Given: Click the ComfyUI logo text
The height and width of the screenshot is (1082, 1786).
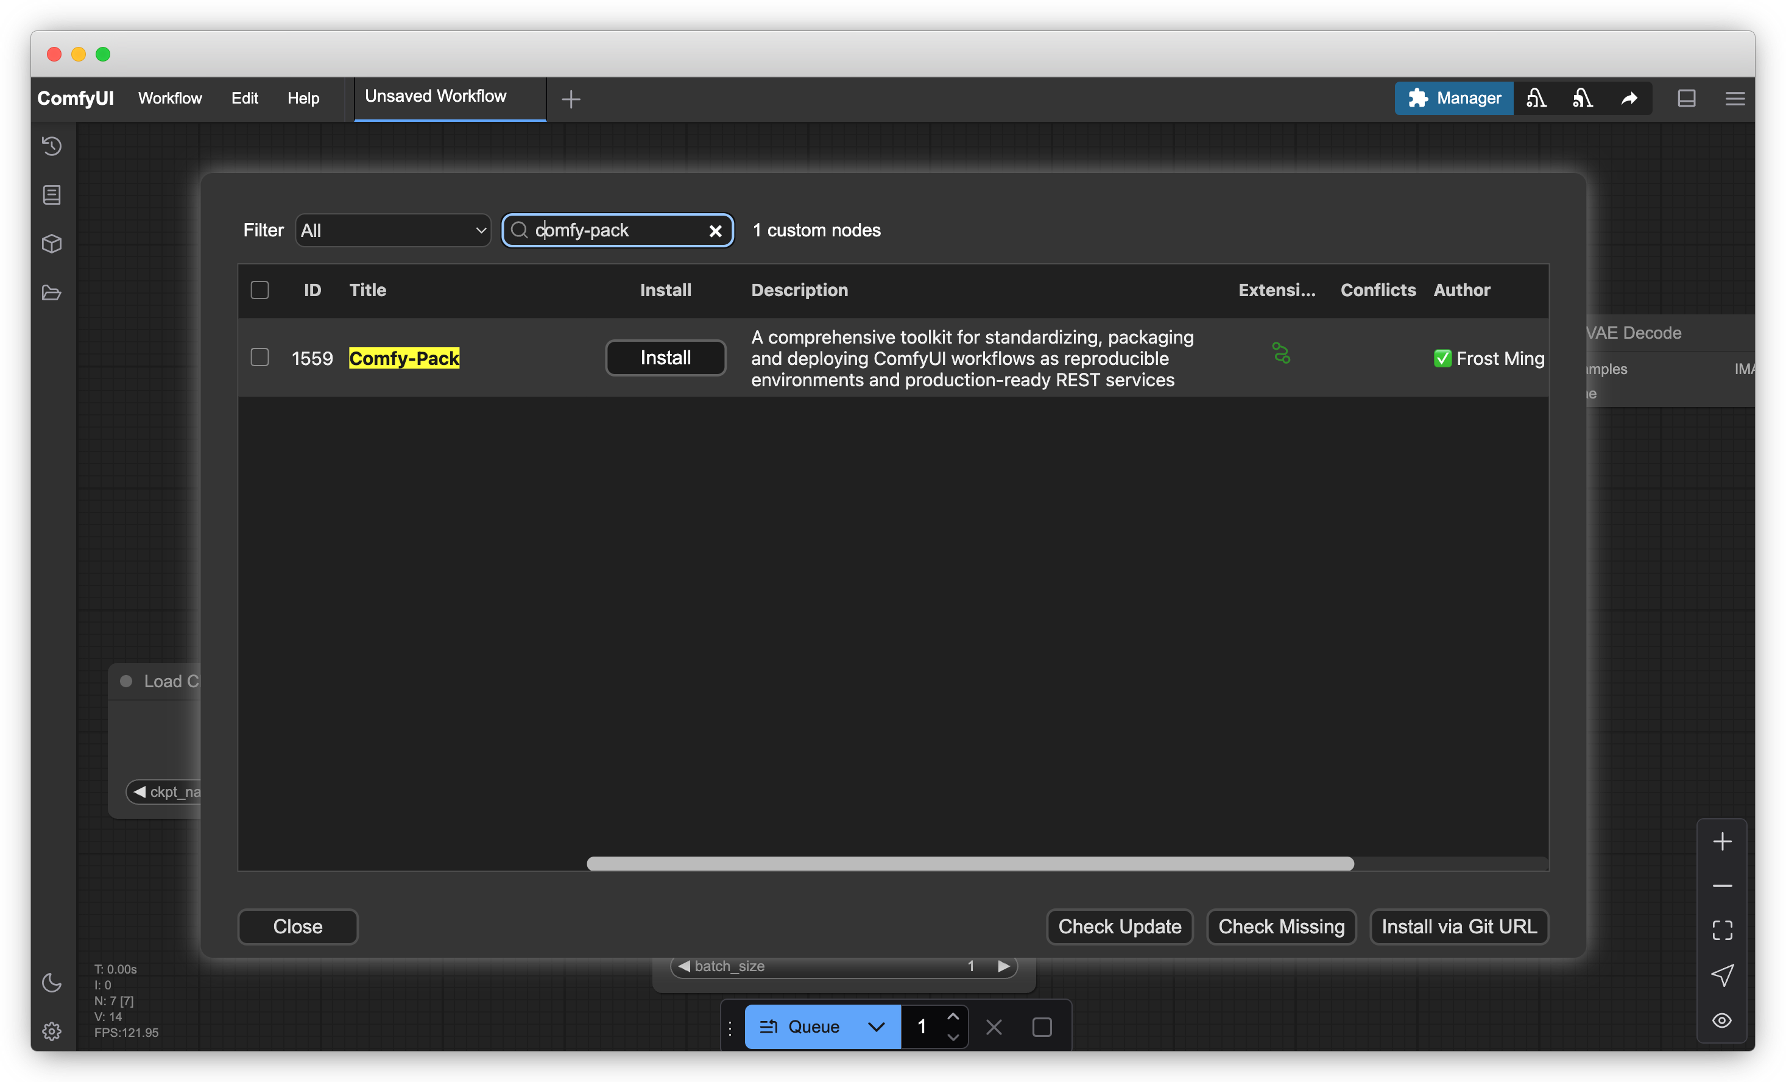Looking at the screenshot, I should pyautogui.click(x=76, y=98).
